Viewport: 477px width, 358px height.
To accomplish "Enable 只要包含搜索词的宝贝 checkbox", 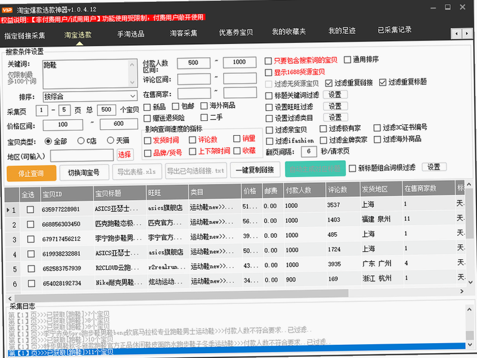I will (x=268, y=61).
